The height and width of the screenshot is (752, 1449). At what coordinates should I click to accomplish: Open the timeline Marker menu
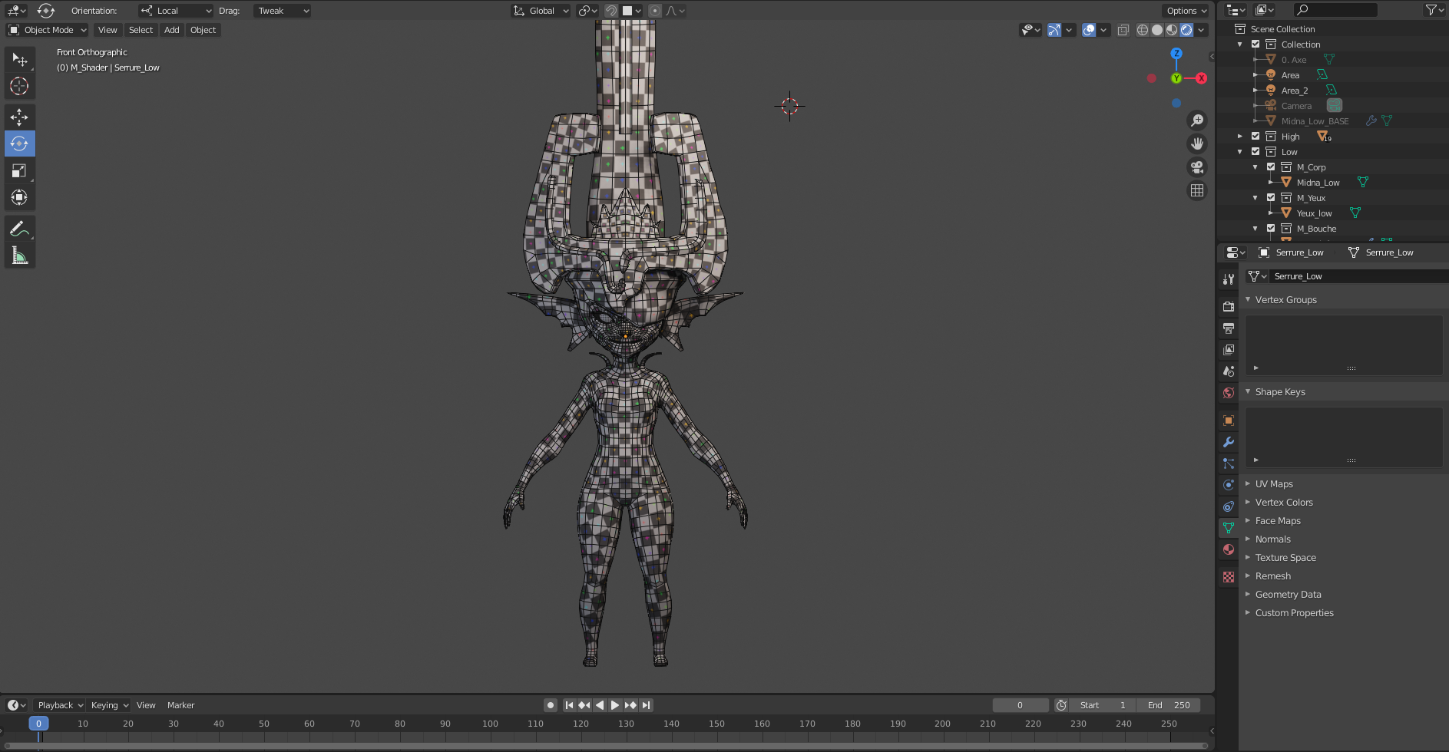[x=181, y=705]
